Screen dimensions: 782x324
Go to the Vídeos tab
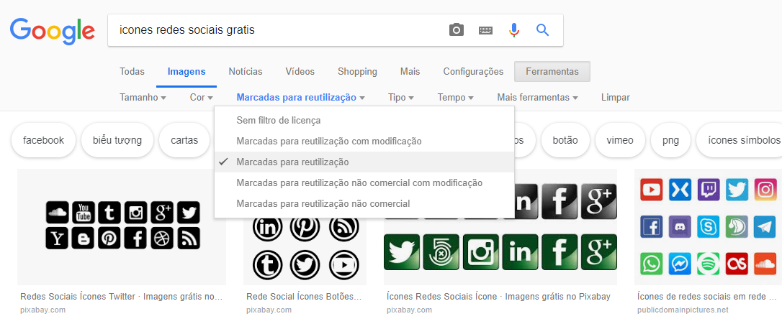tap(300, 72)
